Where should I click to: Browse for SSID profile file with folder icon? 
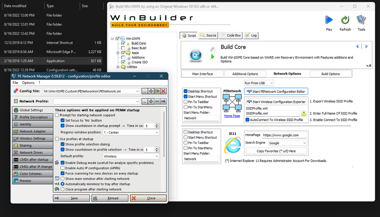click(304, 113)
